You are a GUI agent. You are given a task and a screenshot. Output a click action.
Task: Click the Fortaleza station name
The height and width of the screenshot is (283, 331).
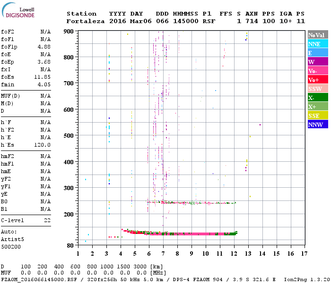pos(86,21)
